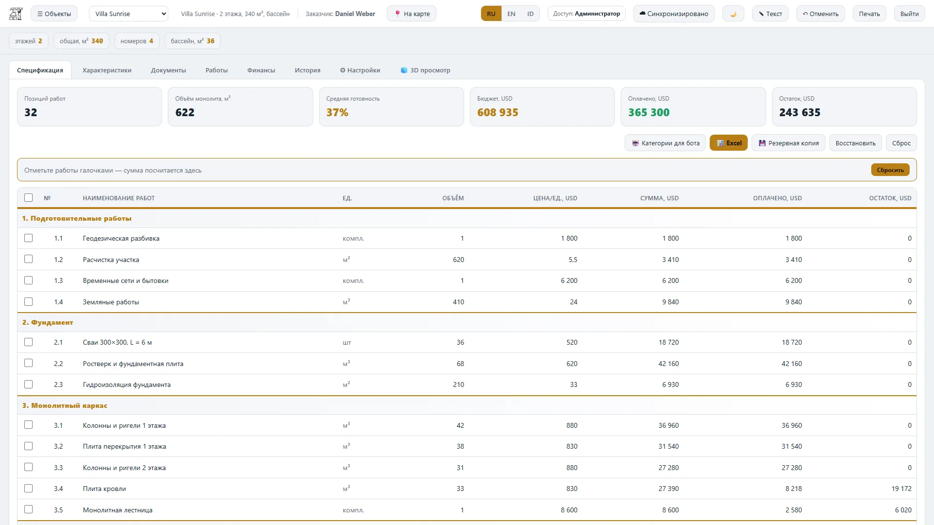The height and width of the screenshot is (525, 934).
Task: Open the 'Настройки' gear tab
Action: (x=360, y=70)
